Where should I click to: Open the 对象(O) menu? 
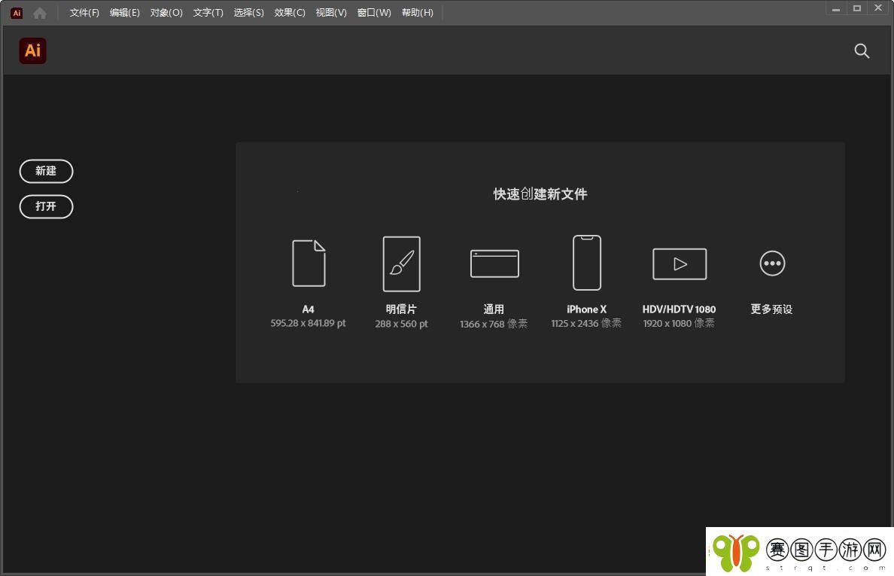166,13
